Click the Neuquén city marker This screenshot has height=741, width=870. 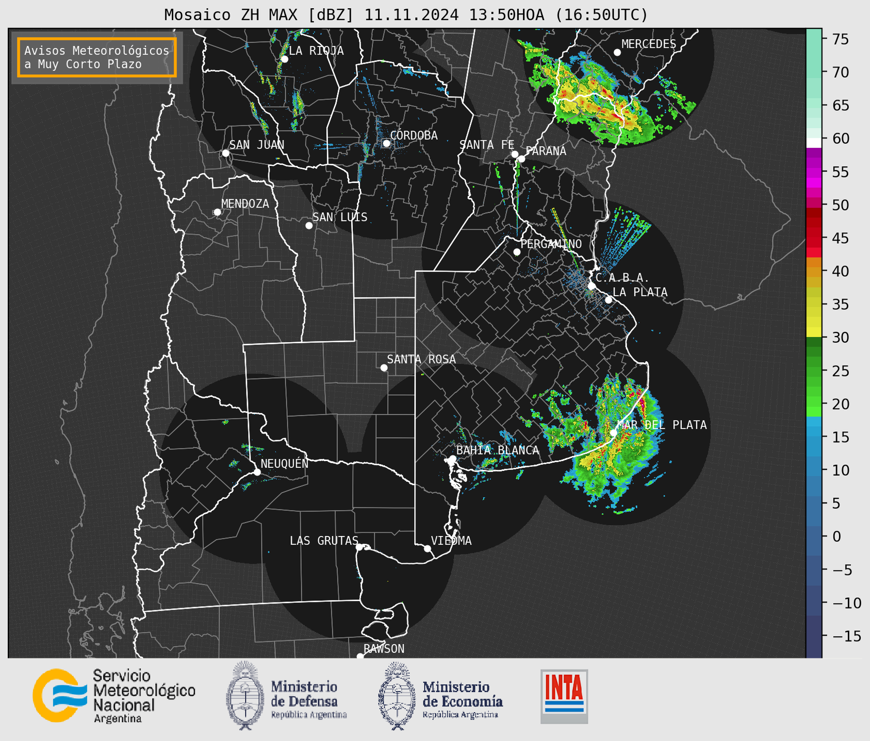(257, 472)
